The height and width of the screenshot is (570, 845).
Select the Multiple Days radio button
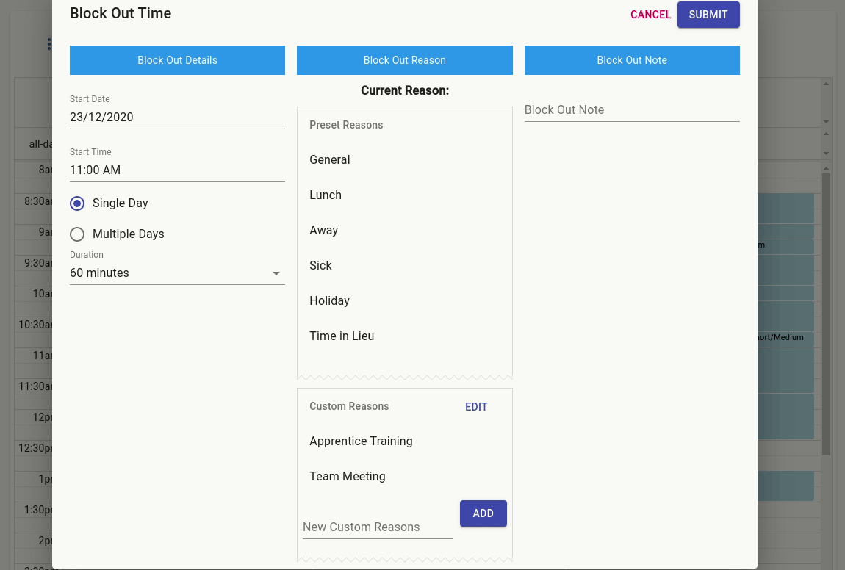tap(77, 234)
